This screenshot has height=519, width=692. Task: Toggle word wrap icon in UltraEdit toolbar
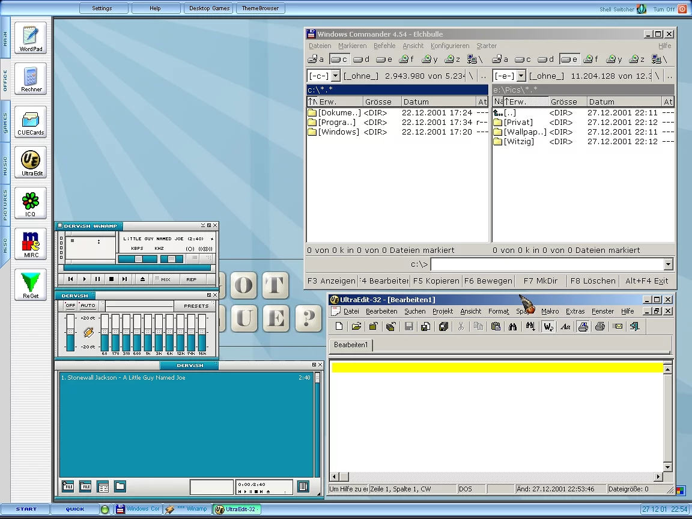coord(548,327)
